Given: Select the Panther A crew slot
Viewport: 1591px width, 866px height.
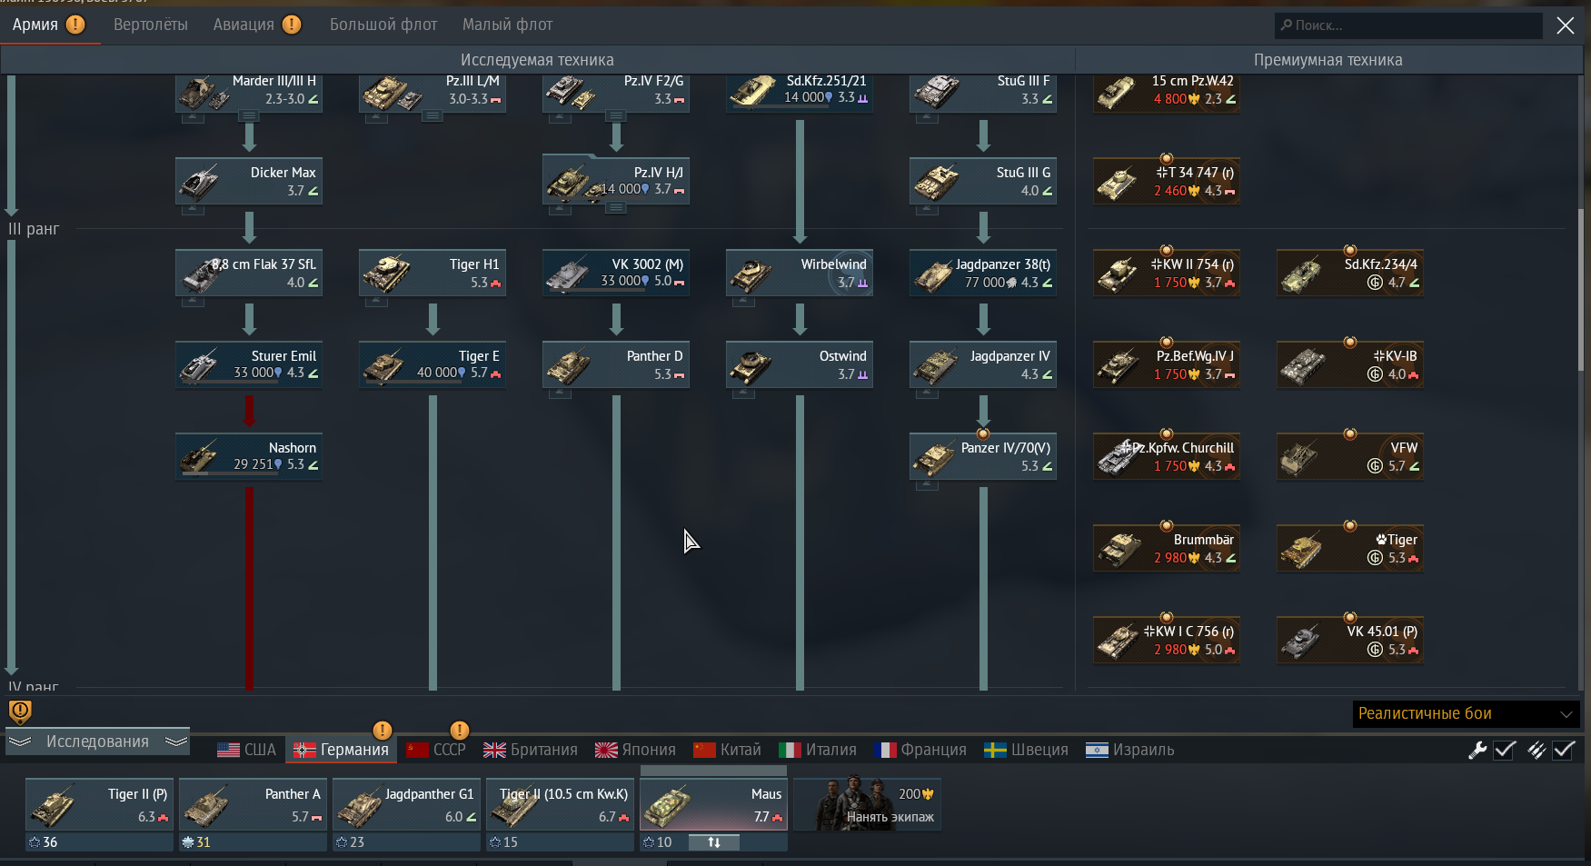Looking at the screenshot, I should tap(253, 804).
